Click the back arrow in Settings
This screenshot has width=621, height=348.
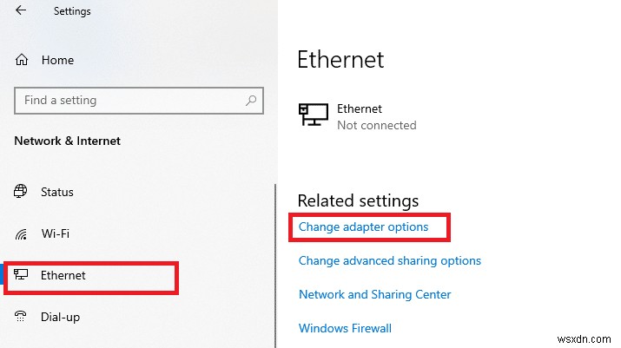21,11
